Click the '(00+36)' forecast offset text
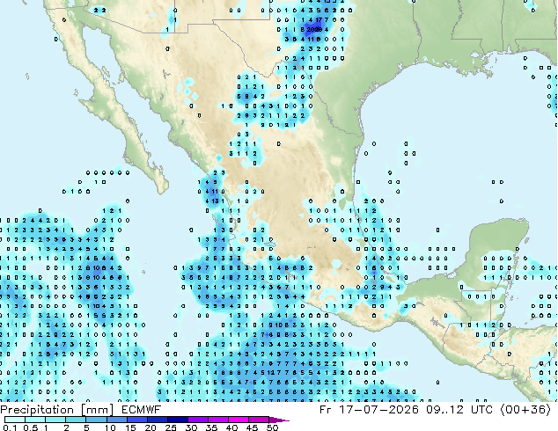The width and height of the screenshot is (558, 431). tap(525, 410)
